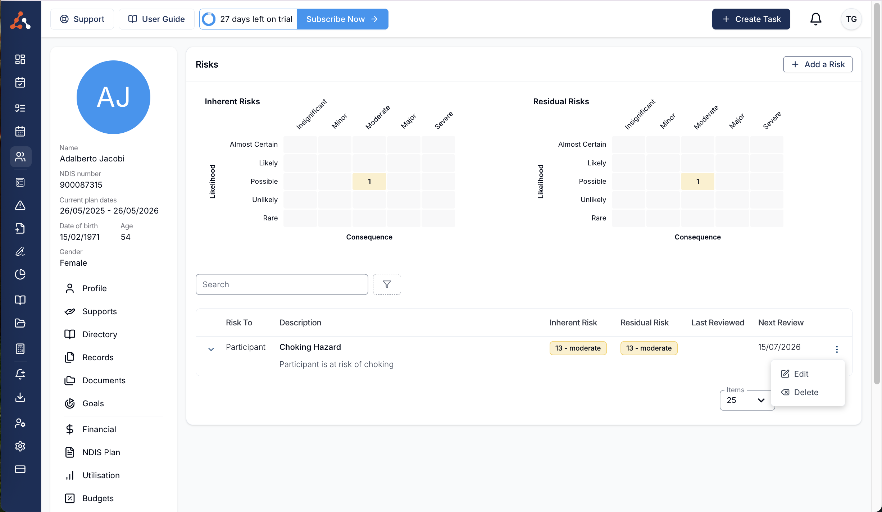Open the file-plus icon in sidebar
The height and width of the screenshot is (512, 882).
click(20, 228)
